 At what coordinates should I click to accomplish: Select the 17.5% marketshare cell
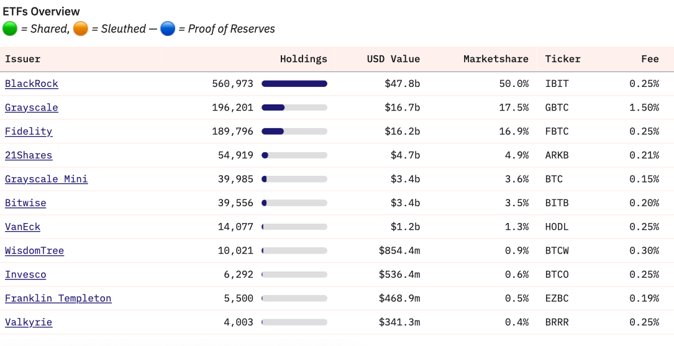point(514,107)
